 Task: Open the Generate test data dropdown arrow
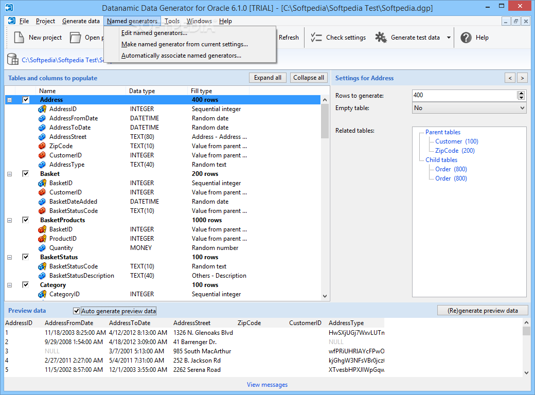tap(449, 38)
